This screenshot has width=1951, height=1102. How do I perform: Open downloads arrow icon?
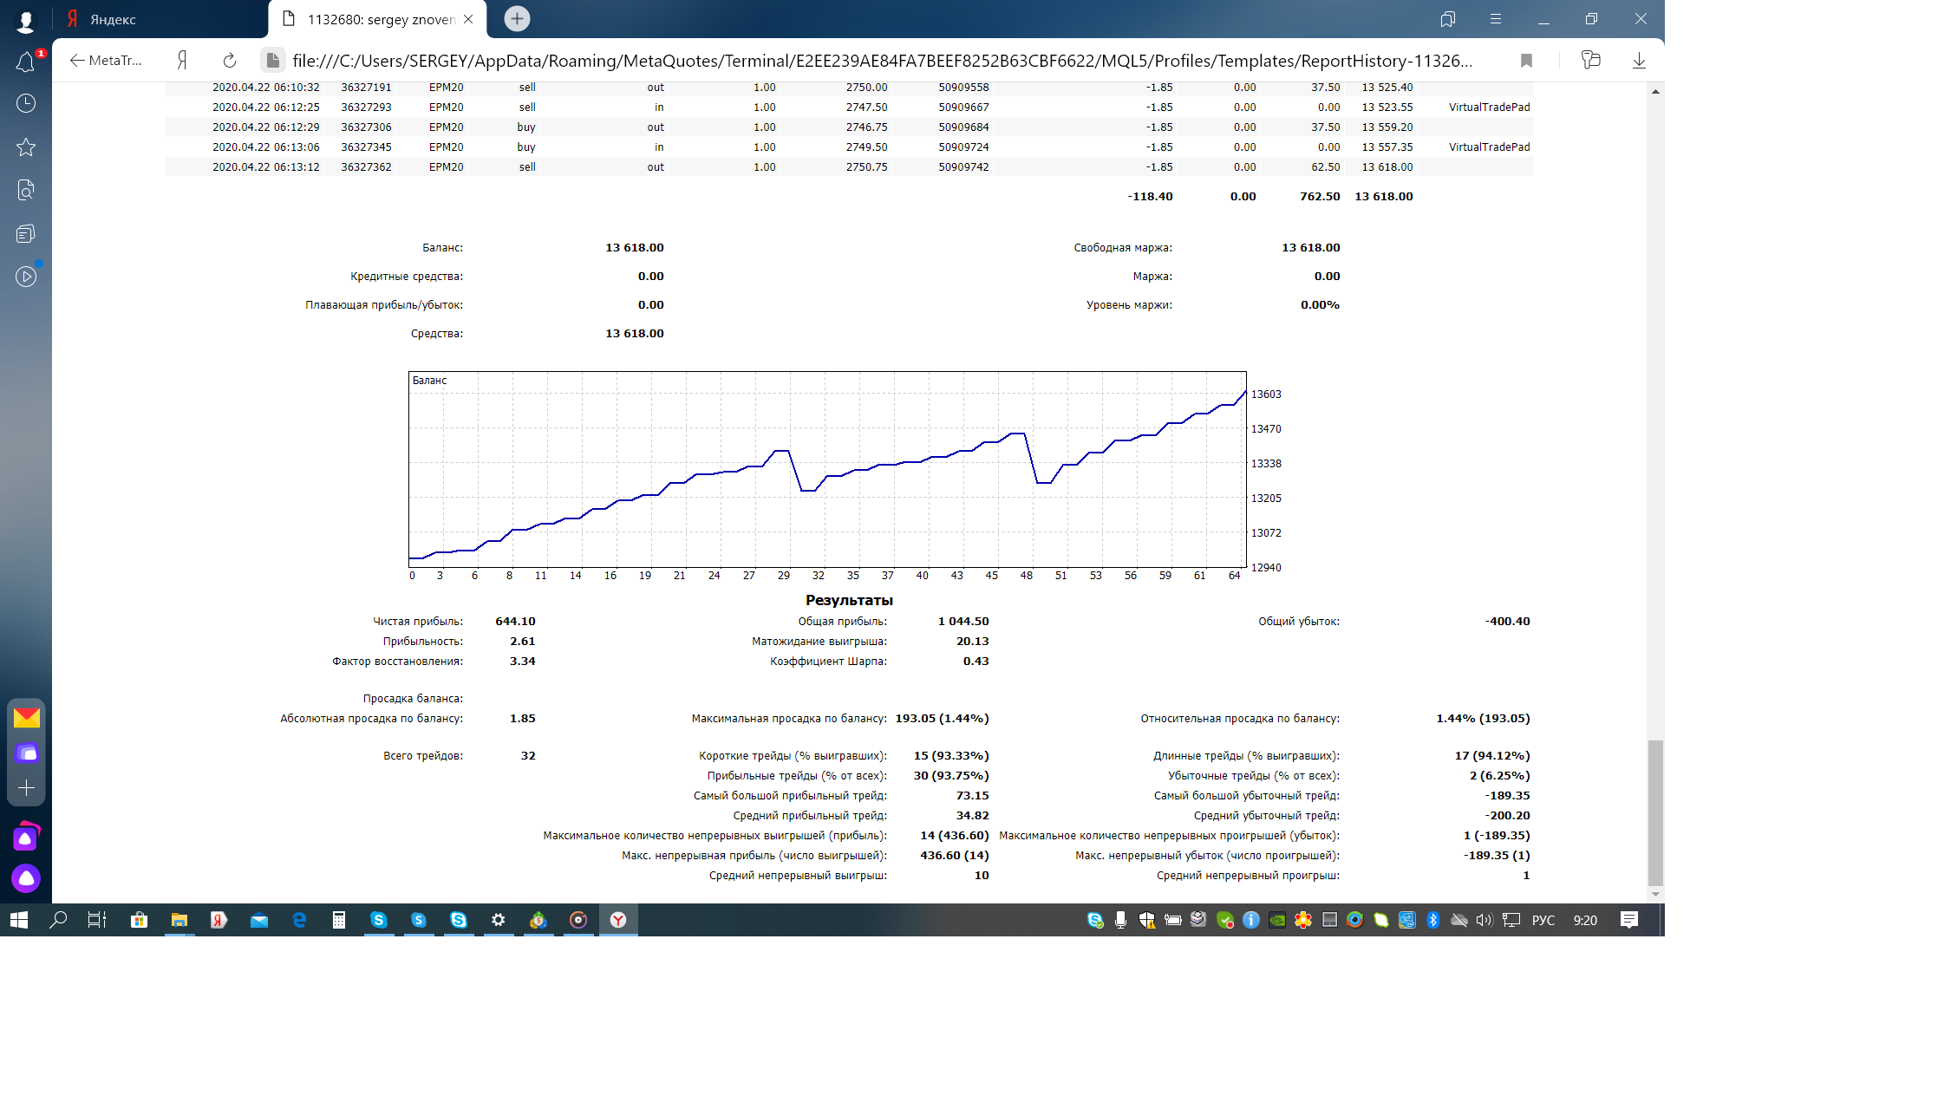pos(1639,61)
